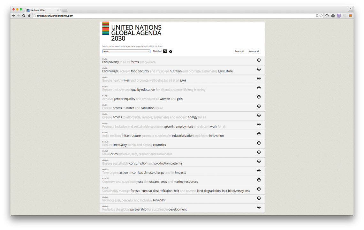Click the highlighted word 'agriculture' in Goal 2
The image size is (364, 230).
tap(225, 71)
